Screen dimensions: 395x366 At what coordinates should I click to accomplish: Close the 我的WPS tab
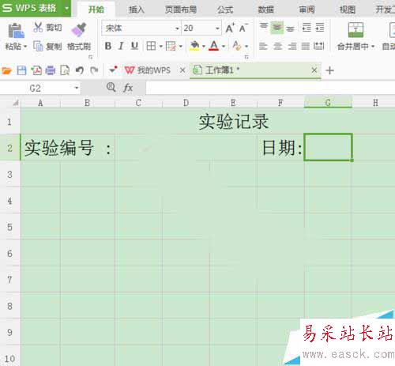pyautogui.click(x=182, y=70)
